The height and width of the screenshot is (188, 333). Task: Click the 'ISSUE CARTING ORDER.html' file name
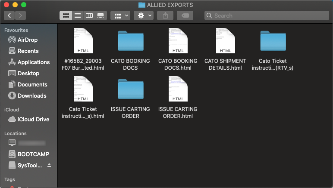[x=178, y=113]
